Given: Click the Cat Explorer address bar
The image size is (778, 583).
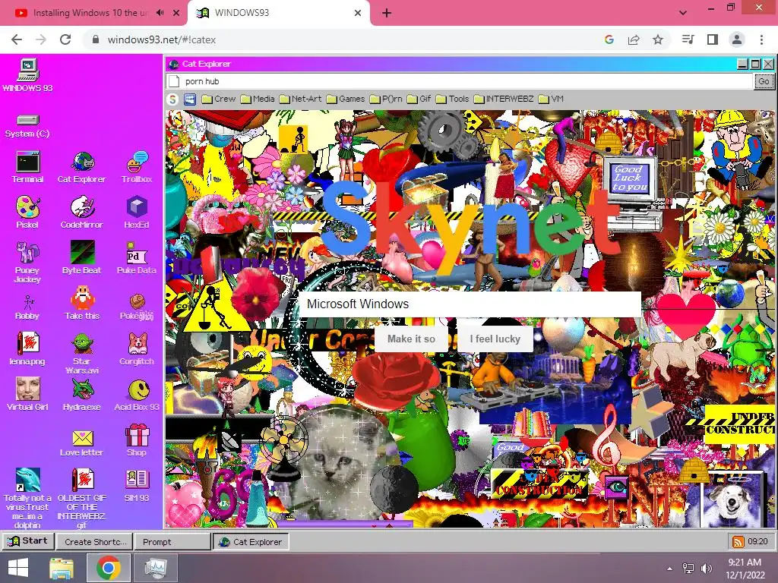Looking at the screenshot, I should pos(460,81).
